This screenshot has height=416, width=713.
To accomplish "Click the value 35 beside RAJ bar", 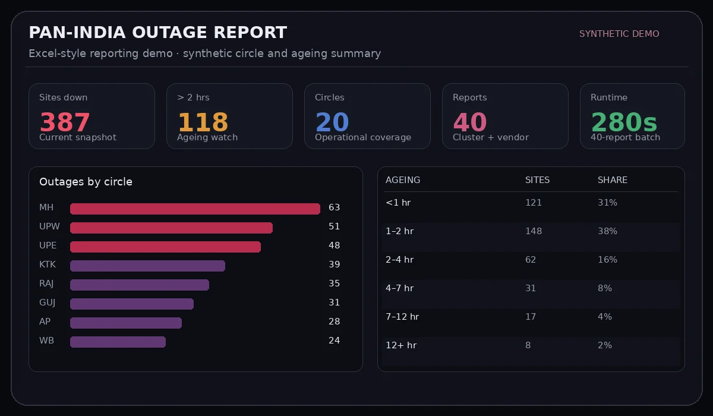I will [335, 283].
